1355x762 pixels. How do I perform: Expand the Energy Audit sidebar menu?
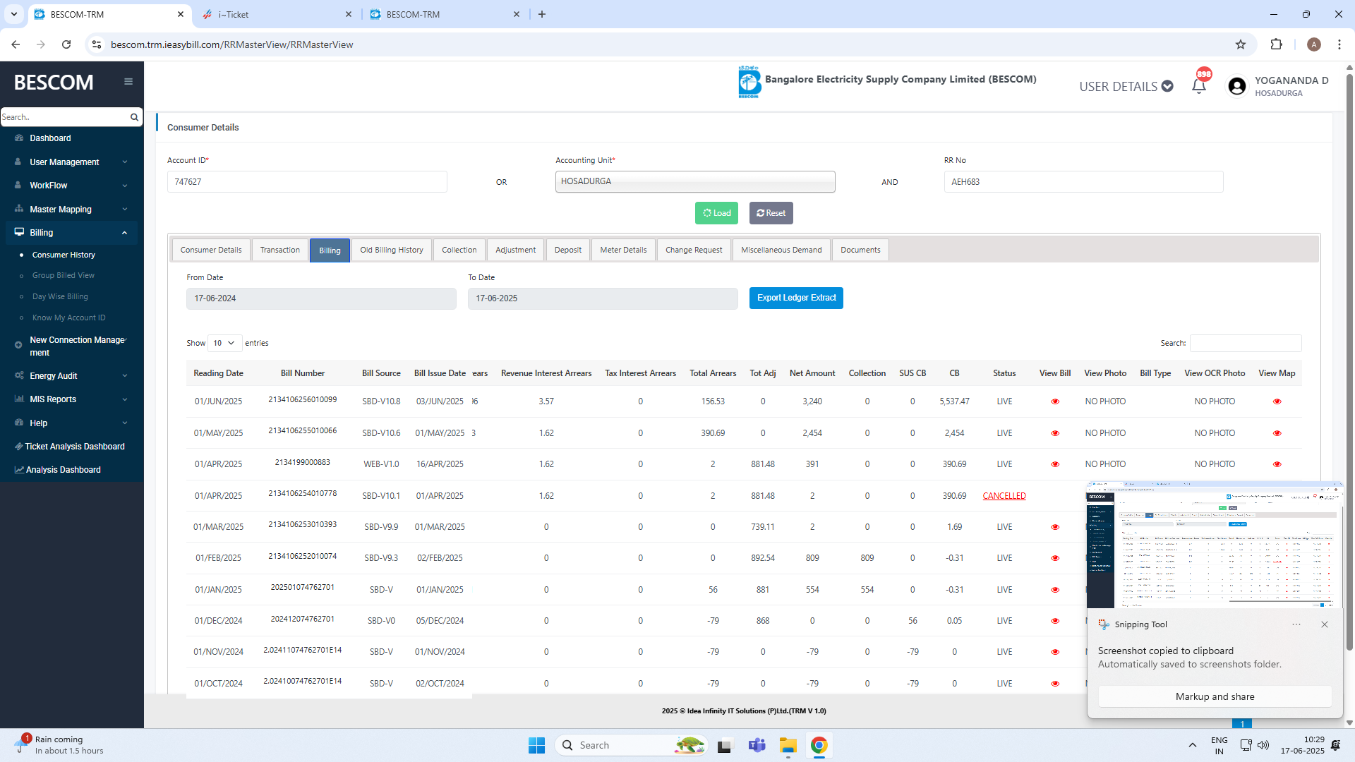click(72, 376)
